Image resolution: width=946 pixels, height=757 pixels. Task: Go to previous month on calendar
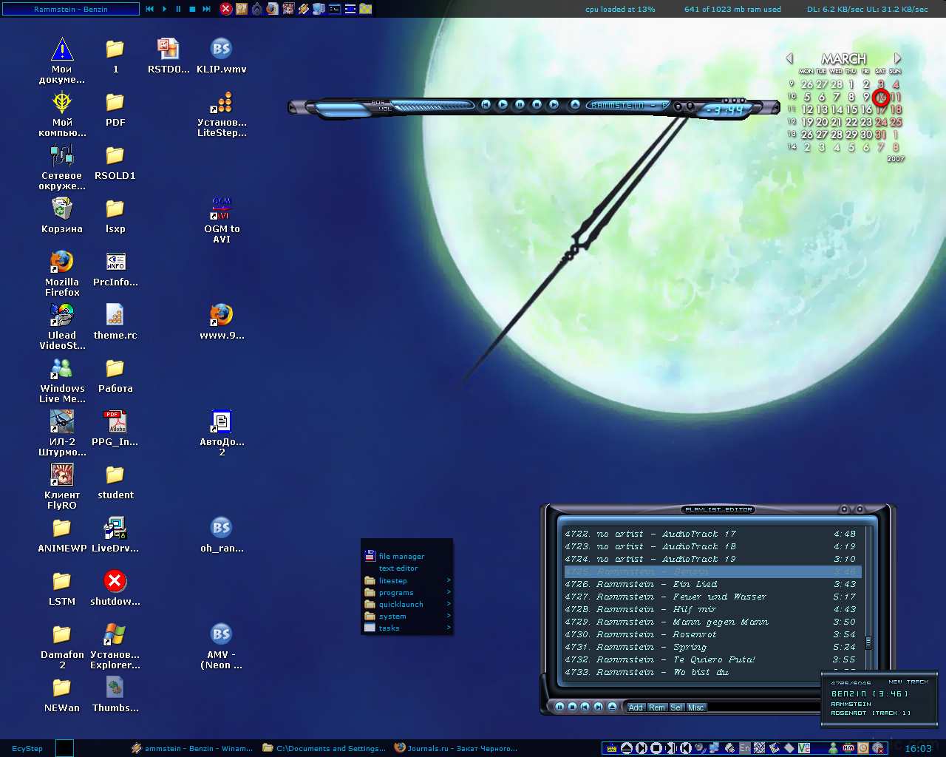click(x=789, y=58)
